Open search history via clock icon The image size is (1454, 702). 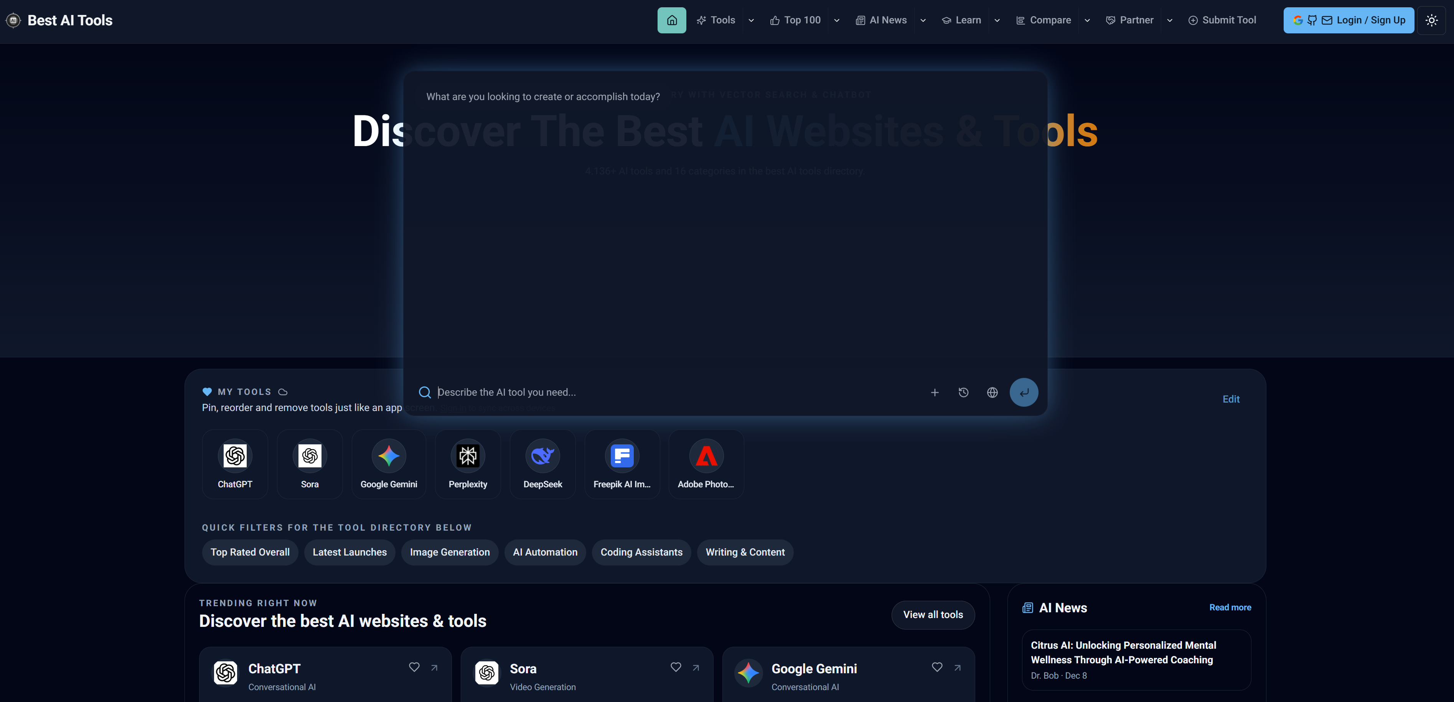[x=963, y=393]
